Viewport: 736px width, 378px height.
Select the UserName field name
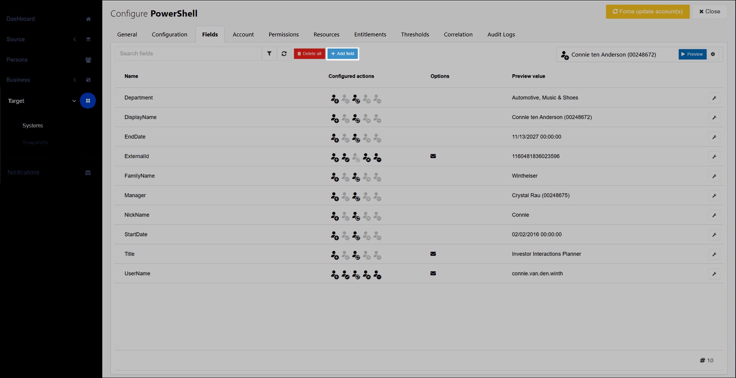(x=137, y=274)
